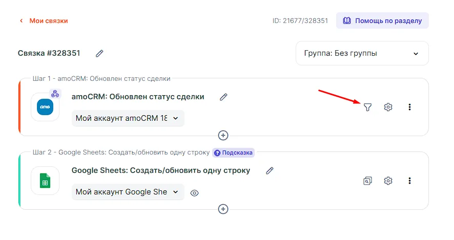Add step with plus below amoCRM block
The height and width of the screenshot is (240, 454).
coord(223,136)
